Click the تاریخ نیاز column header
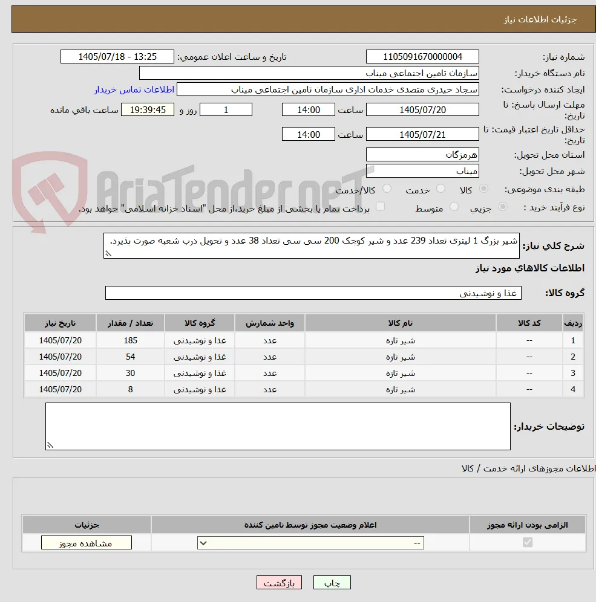 (60, 323)
